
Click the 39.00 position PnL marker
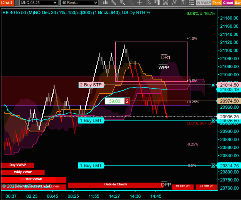pyautogui.click(x=115, y=101)
